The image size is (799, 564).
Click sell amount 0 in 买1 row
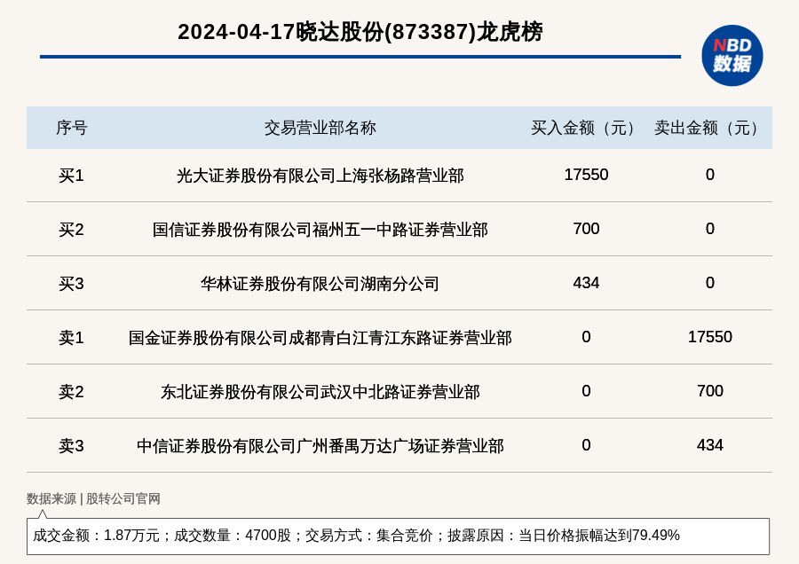[710, 175]
